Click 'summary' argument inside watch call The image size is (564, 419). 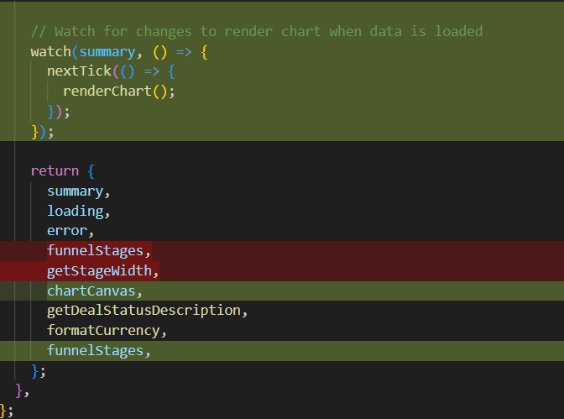tap(107, 52)
